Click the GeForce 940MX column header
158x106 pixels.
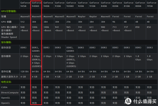point(37,4)
